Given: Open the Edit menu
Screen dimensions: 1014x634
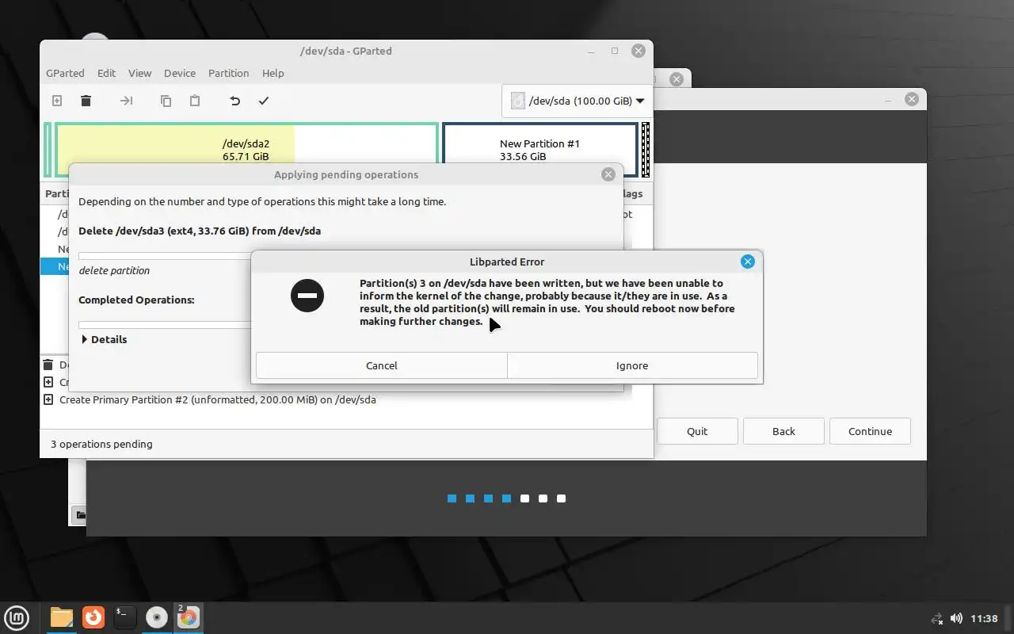Looking at the screenshot, I should coord(107,73).
